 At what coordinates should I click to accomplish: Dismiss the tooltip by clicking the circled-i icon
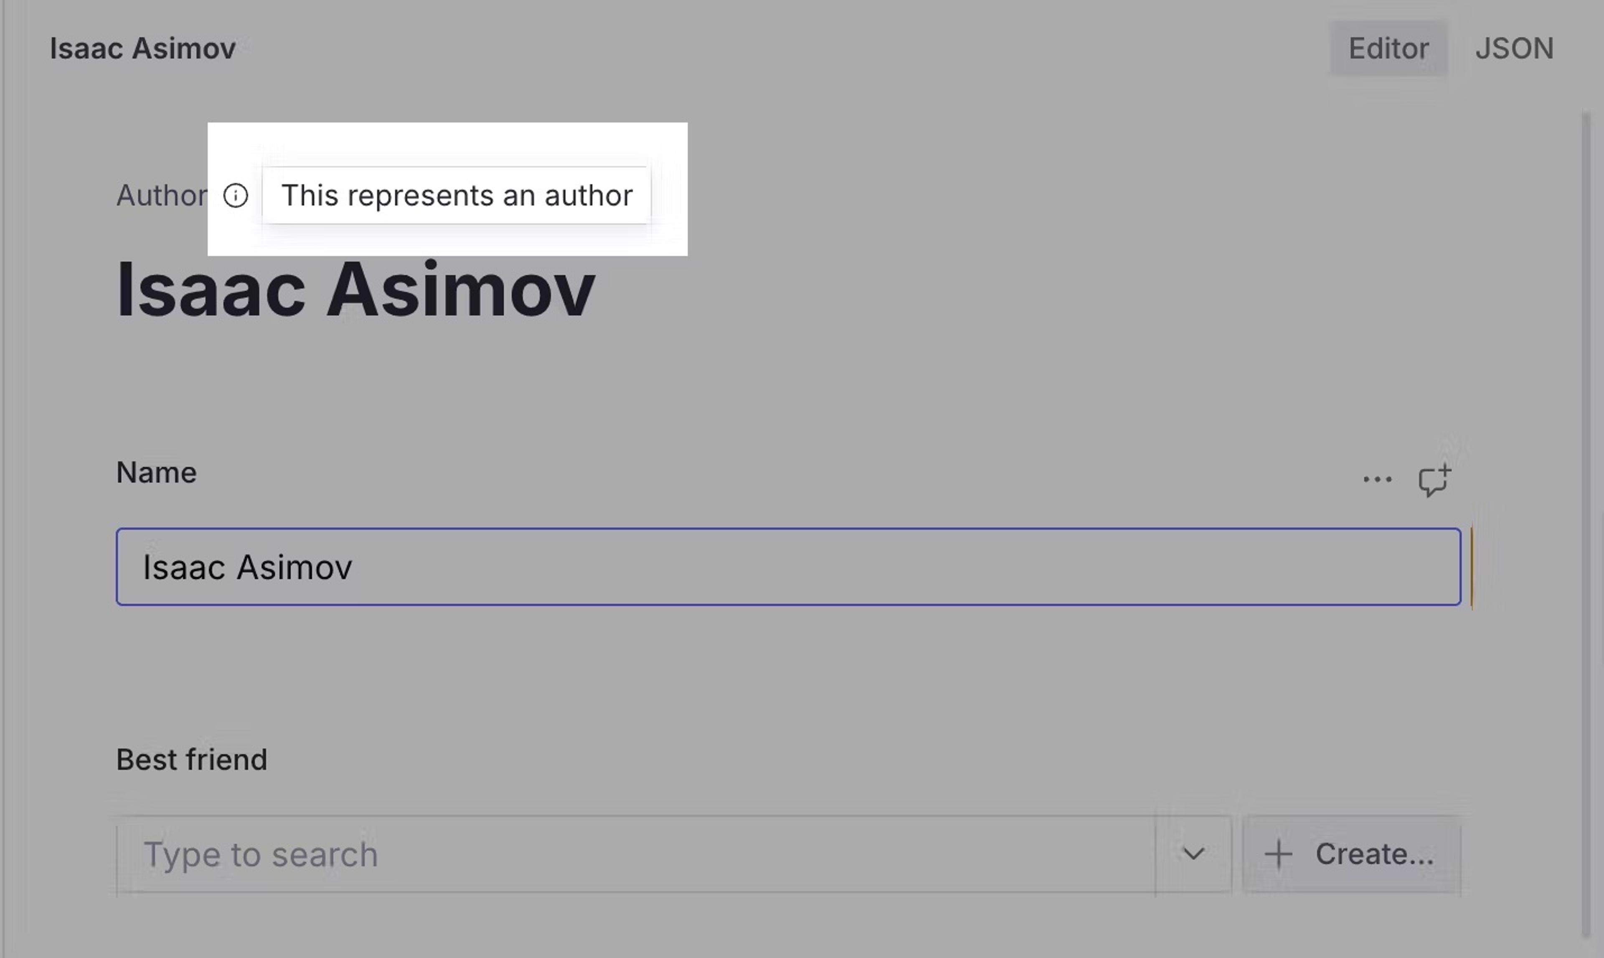(x=236, y=196)
